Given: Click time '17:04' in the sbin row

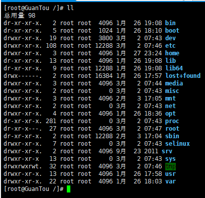Looking at the screenshot, I should tap(153, 136).
